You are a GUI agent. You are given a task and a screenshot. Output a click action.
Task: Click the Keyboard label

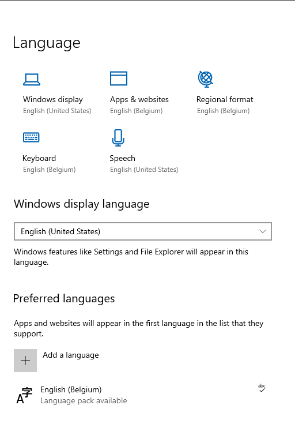39,158
